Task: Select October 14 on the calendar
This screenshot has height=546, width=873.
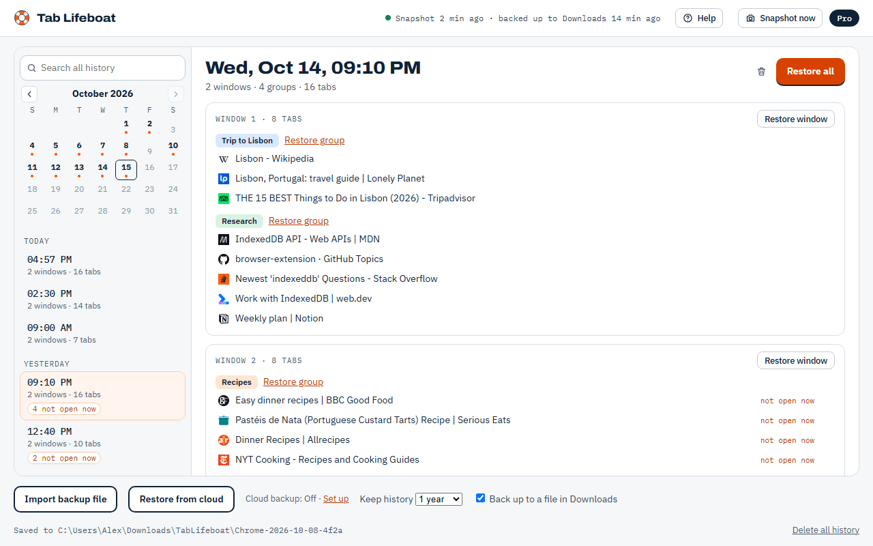Action: click(x=102, y=168)
